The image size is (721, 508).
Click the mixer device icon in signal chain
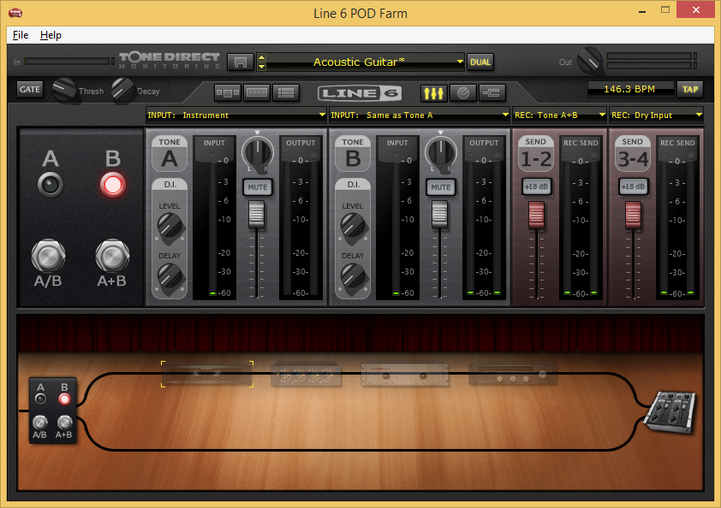pyautogui.click(x=669, y=410)
